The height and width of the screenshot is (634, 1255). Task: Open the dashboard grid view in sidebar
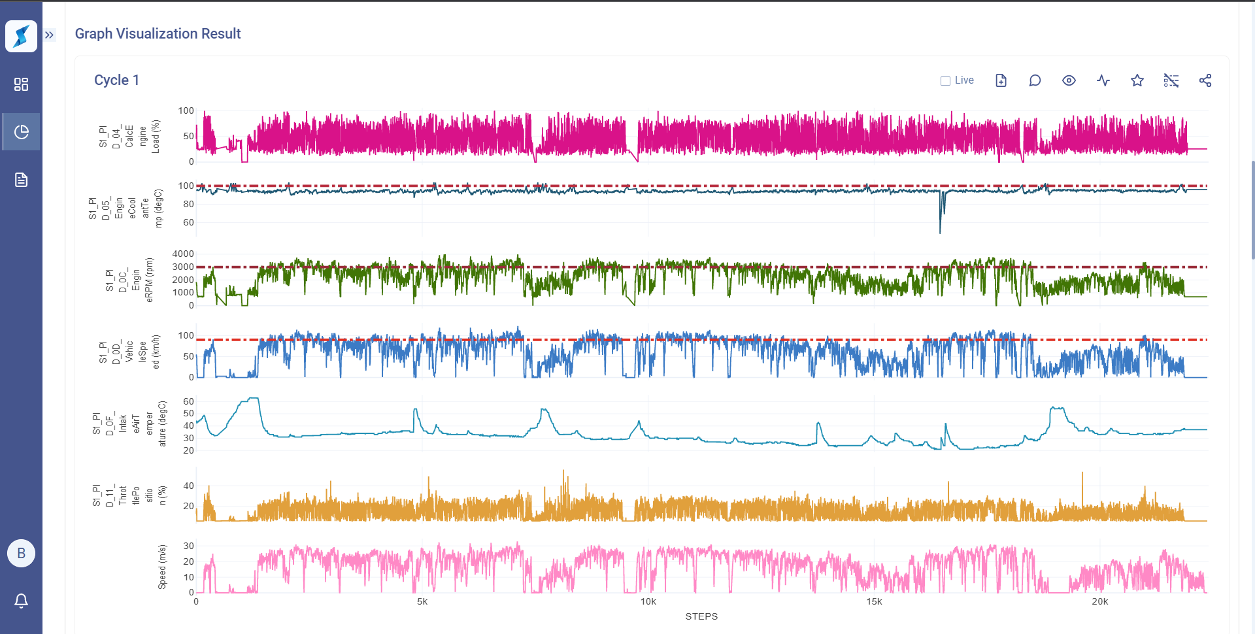coord(21,84)
